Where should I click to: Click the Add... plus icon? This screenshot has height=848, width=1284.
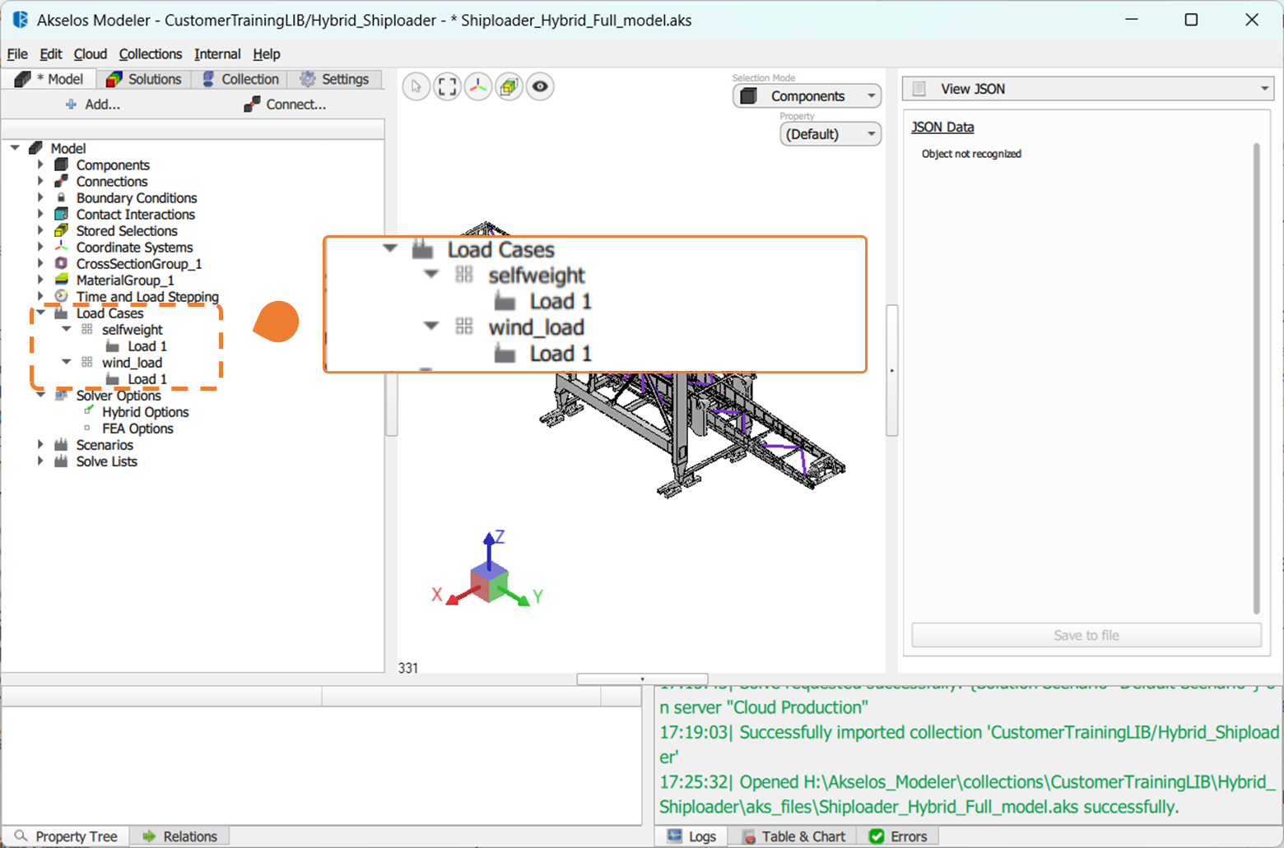tap(71, 104)
